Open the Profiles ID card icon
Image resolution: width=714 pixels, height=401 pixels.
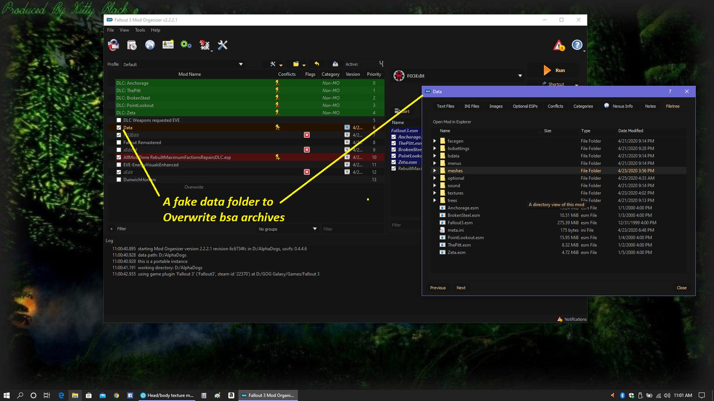click(x=168, y=45)
